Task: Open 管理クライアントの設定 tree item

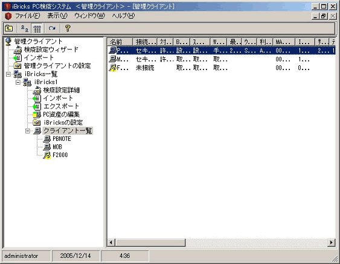Action: (x=57, y=66)
